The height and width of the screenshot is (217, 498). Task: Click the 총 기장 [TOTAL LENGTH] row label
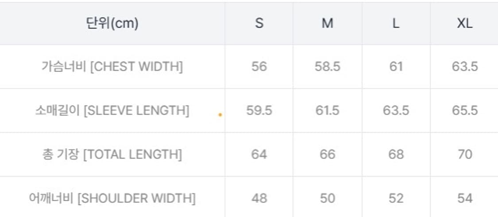[x=112, y=154]
